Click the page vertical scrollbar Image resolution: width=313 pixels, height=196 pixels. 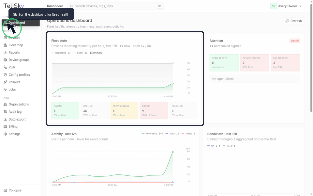[x=311, y=58]
